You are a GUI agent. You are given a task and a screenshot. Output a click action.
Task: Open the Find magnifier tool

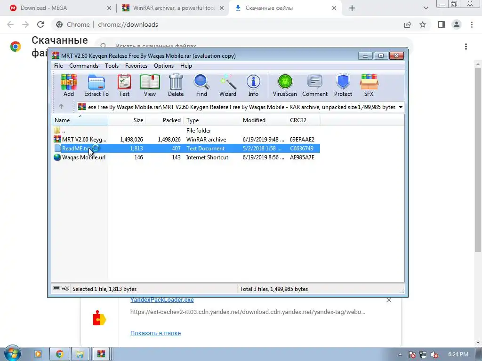201,86
